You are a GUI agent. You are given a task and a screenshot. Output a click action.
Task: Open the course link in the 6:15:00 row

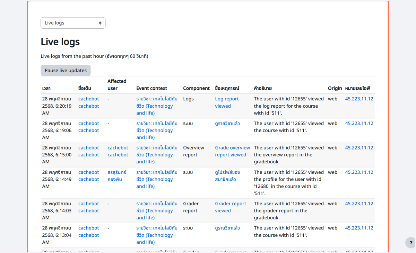click(157, 155)
